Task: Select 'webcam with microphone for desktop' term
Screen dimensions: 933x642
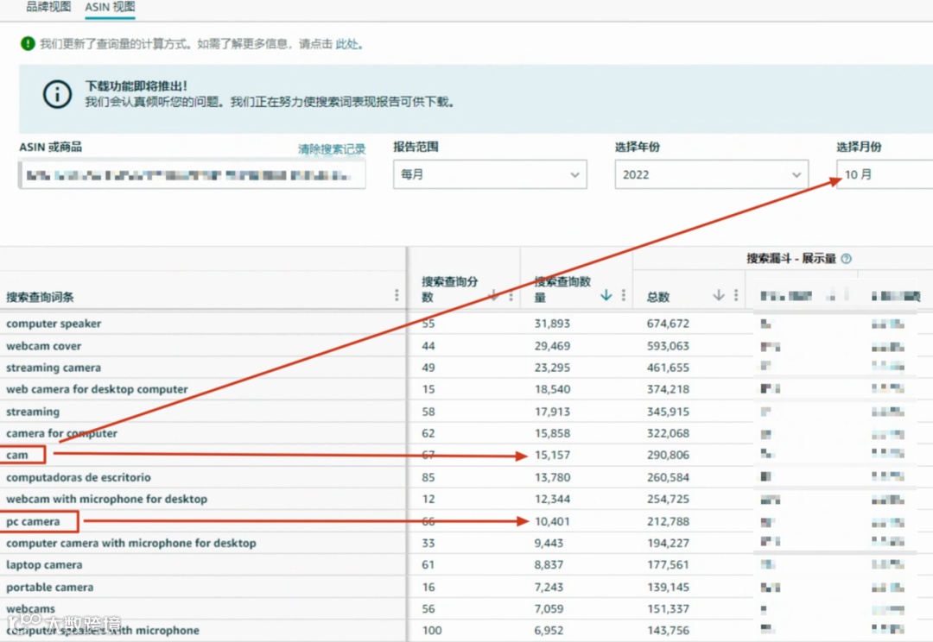Action: point(107,500)
